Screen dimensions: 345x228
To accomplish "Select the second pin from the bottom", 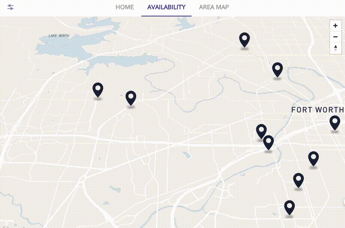I will (298, 180).
